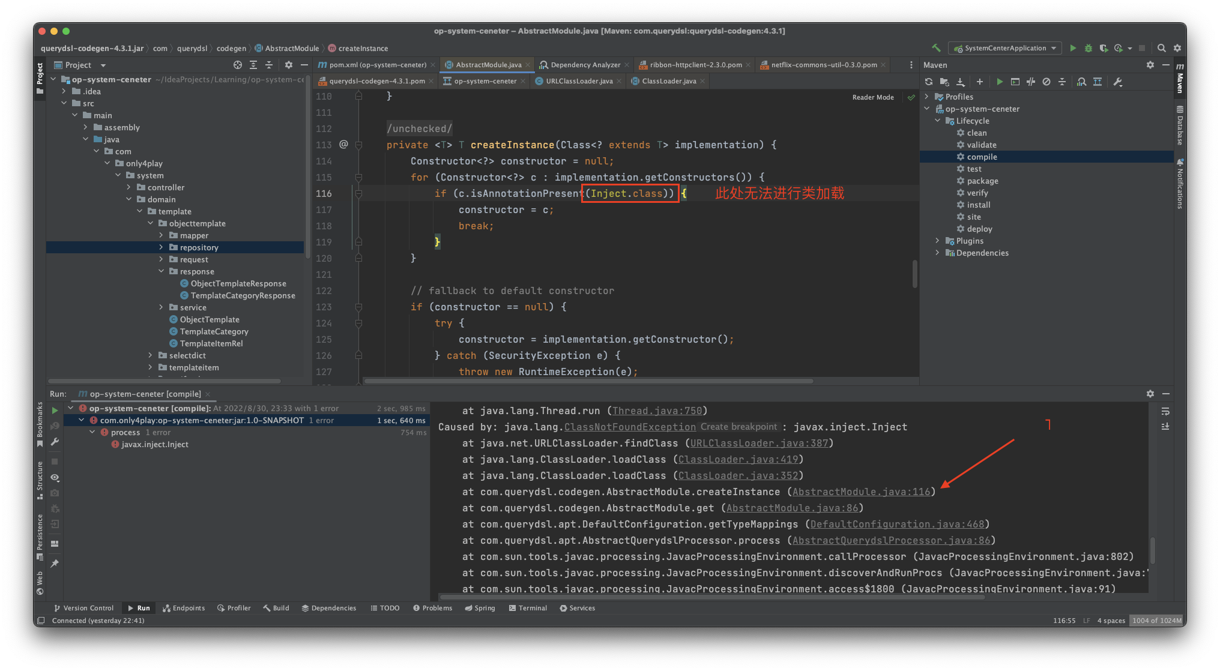Open SystemCenterApplication run configuration dropdown
Screen dimensions: 1220x671
pyautogui.click(x=1004, y=48)
